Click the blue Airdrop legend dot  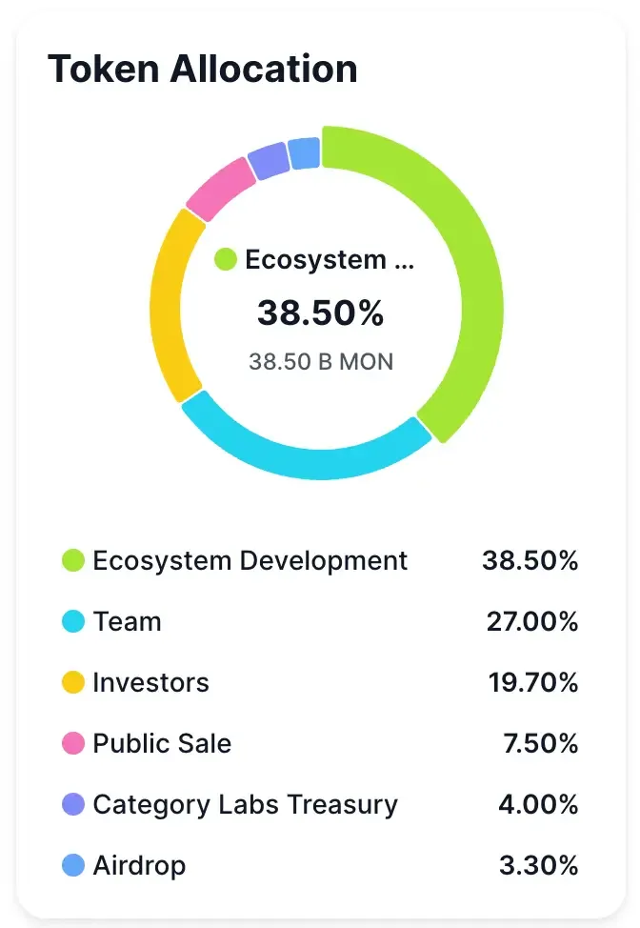pos(73,865)
